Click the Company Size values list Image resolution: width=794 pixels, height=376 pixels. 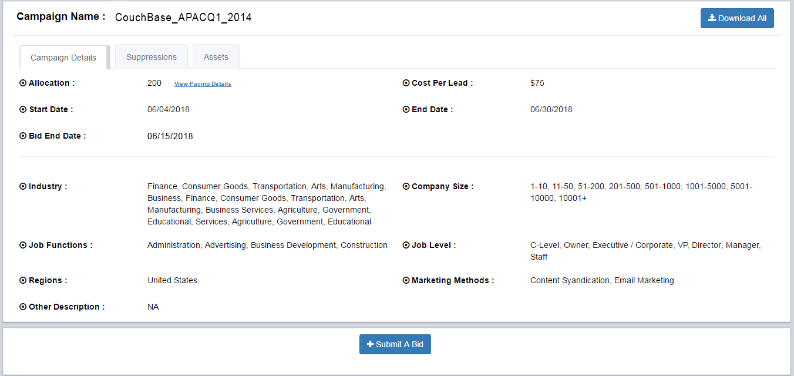(x=641, y=192)
